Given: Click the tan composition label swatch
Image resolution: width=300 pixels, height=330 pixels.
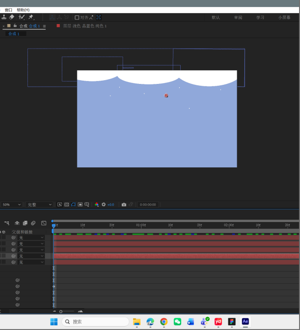Looking at the screenshot, I should (9, 25).
